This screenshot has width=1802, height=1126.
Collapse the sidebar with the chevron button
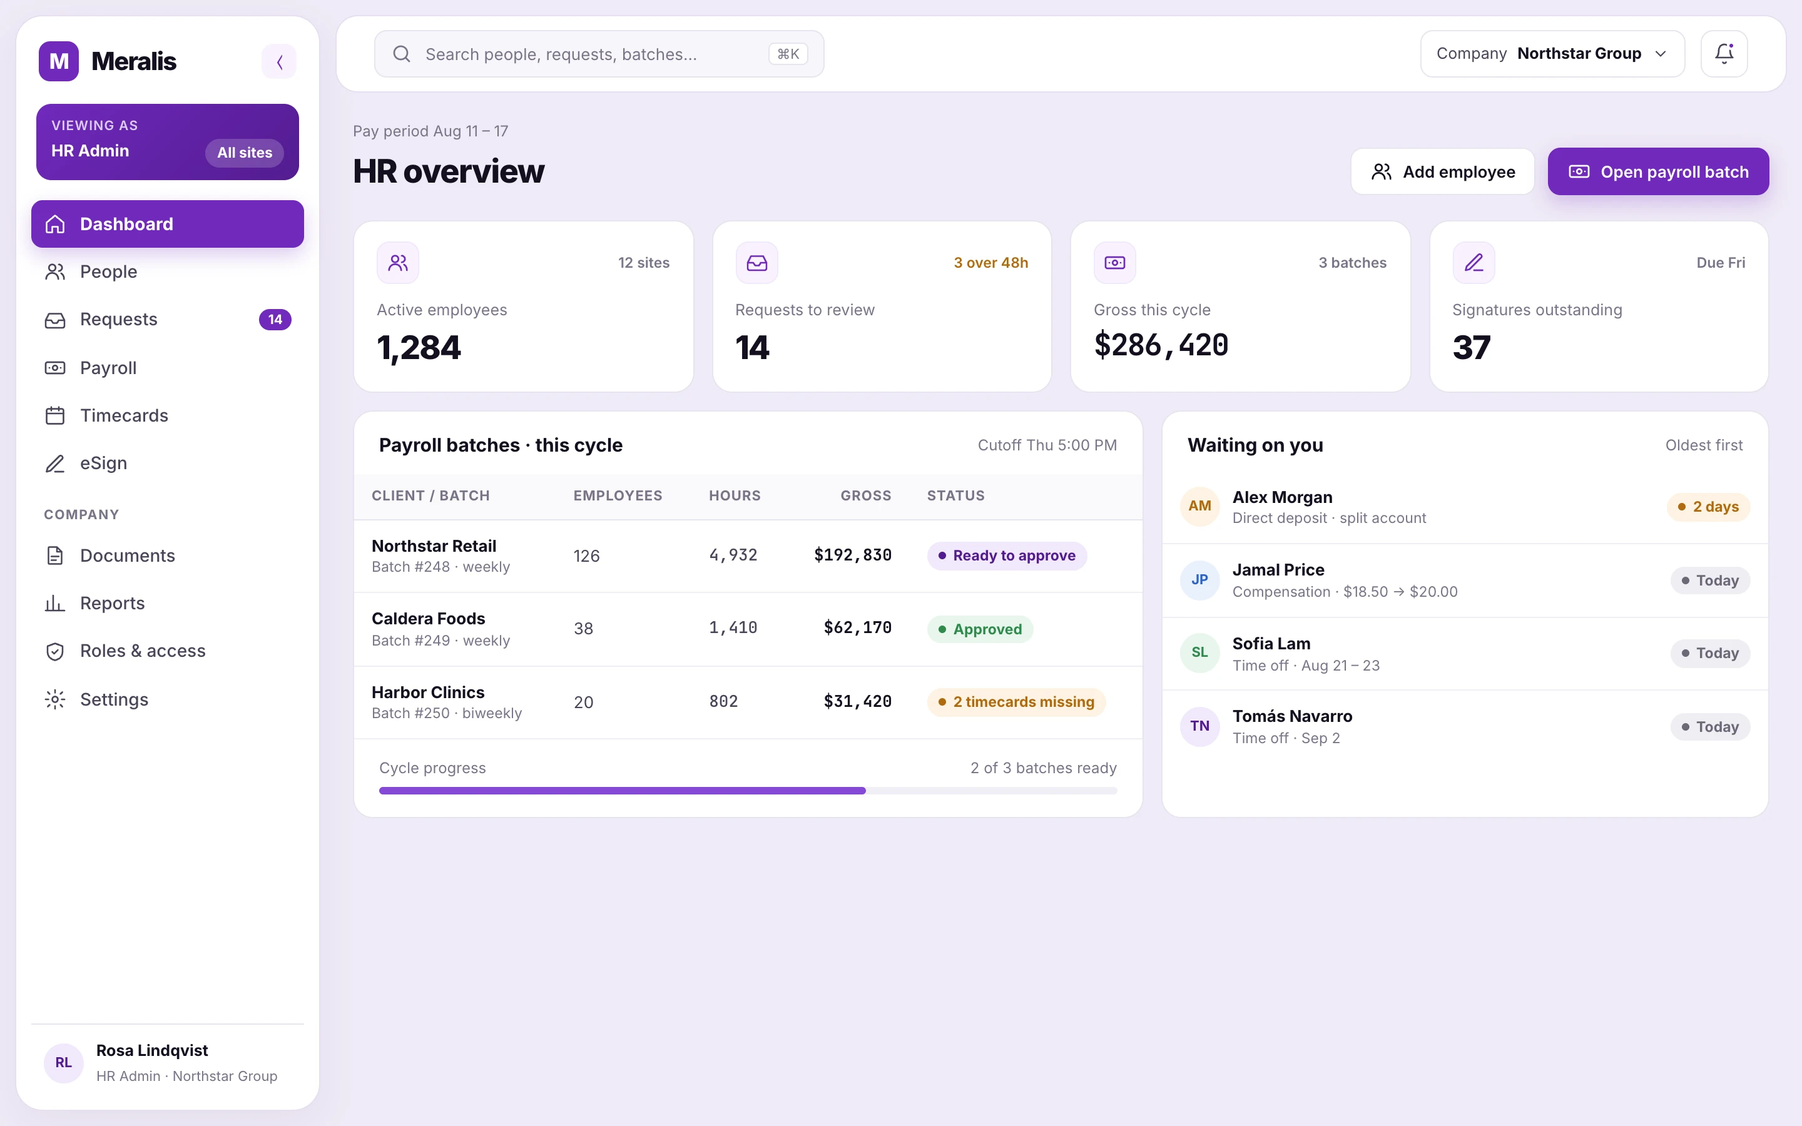pos(279,61)
